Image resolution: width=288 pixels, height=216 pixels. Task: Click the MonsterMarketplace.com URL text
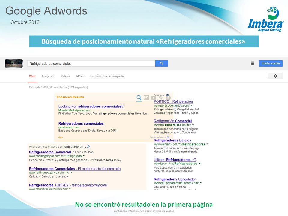pos(74,110)
